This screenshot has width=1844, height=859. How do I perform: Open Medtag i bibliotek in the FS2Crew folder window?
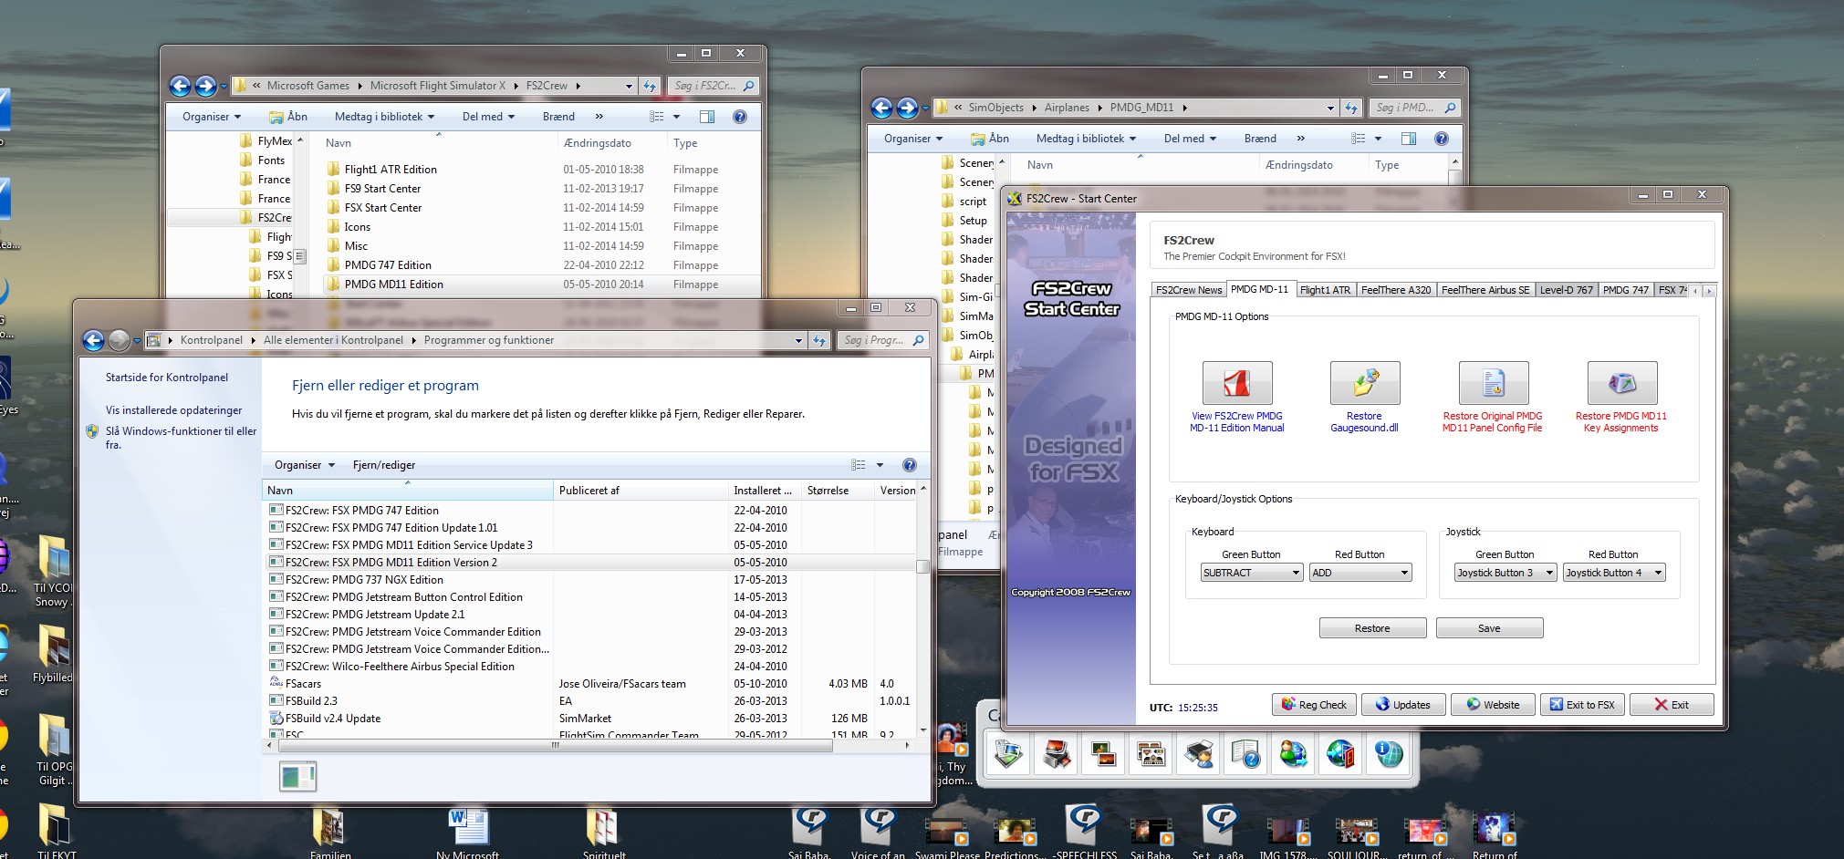(384, 117)
